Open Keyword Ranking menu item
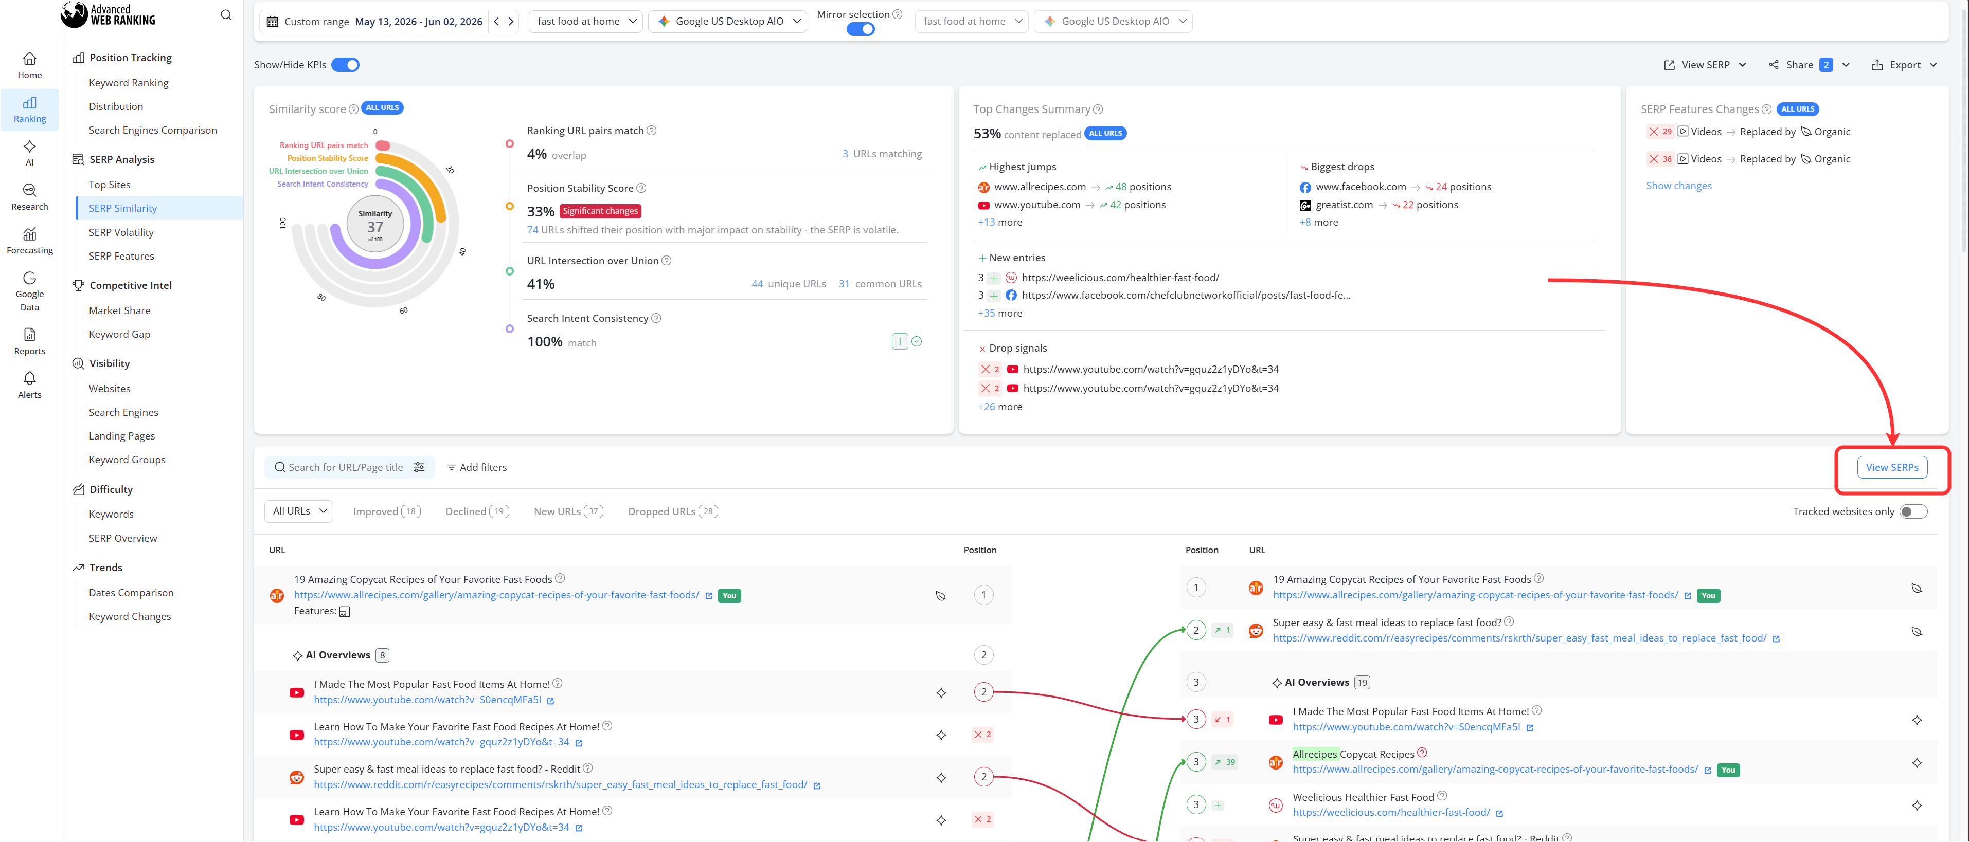This screenshot has height=842, width=1969. click(x=129, y=83)
